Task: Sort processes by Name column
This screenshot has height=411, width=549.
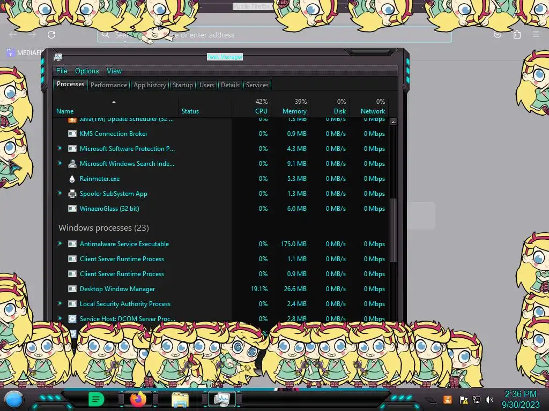Action: [x=116, y=106]
